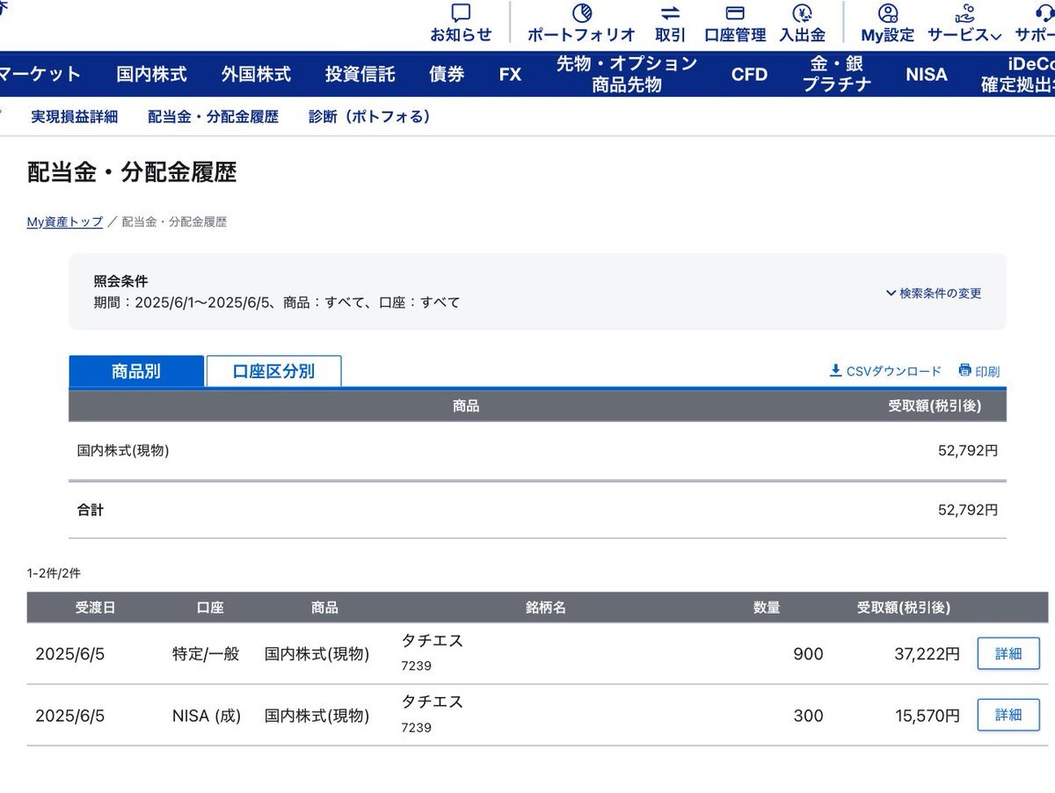Click タチエス in the 特定/一般 row

coord(433,641)
